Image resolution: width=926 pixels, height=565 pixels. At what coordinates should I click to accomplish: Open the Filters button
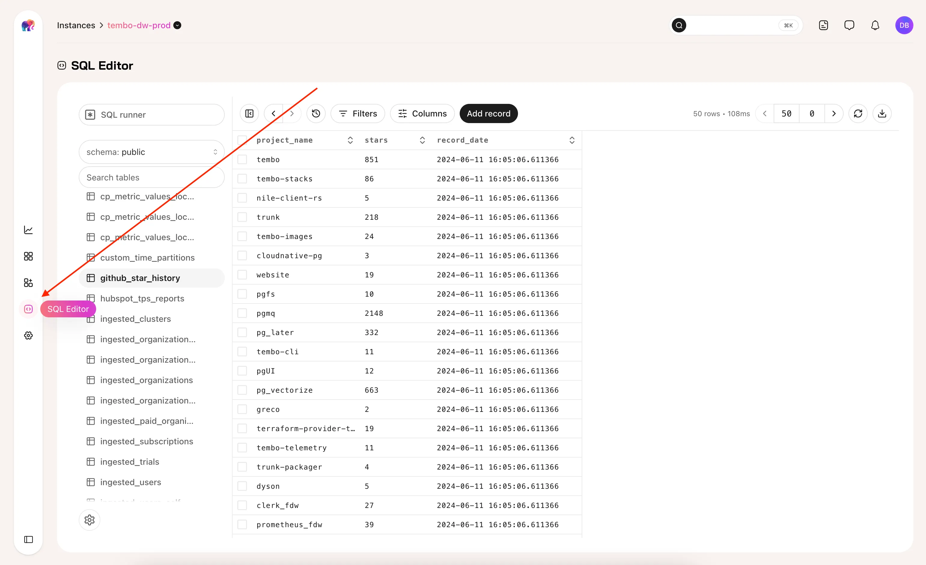(x=358, y=113)
